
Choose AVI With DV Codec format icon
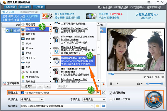[x=56, y=30]
